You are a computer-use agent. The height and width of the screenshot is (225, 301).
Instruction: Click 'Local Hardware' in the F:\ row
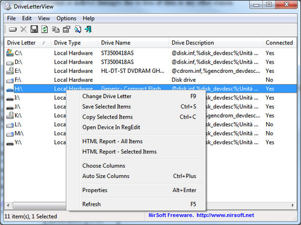(73, 80)
